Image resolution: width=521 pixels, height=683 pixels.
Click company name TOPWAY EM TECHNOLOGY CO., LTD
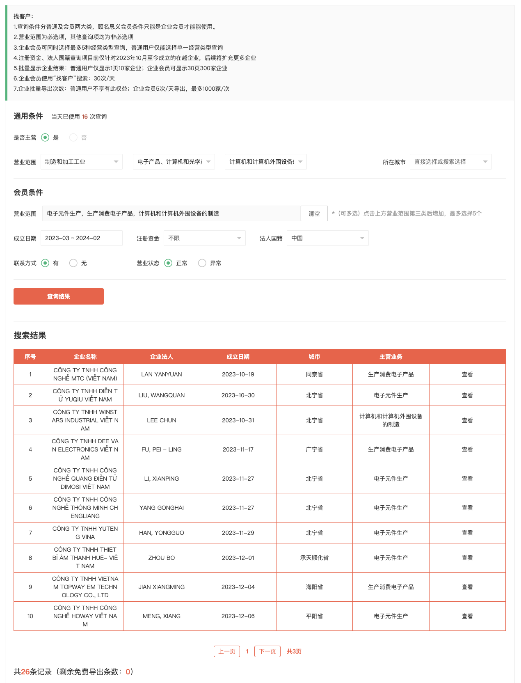[85, 587]
